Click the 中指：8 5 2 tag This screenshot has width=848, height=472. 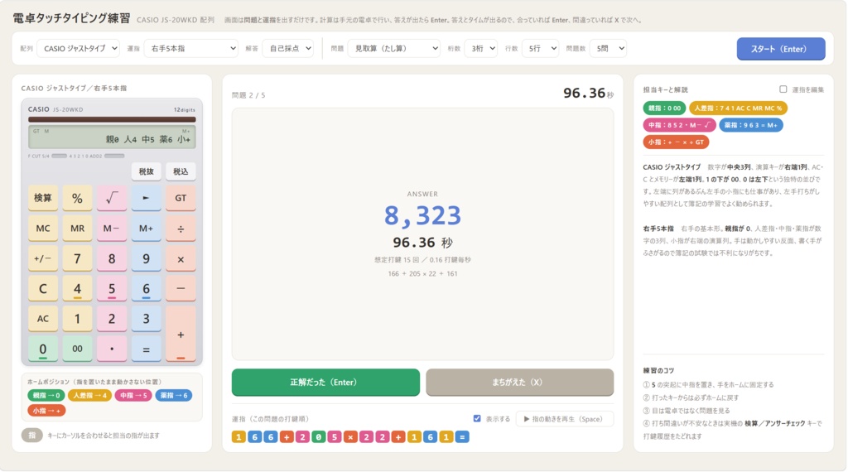(x=679, y=125)
